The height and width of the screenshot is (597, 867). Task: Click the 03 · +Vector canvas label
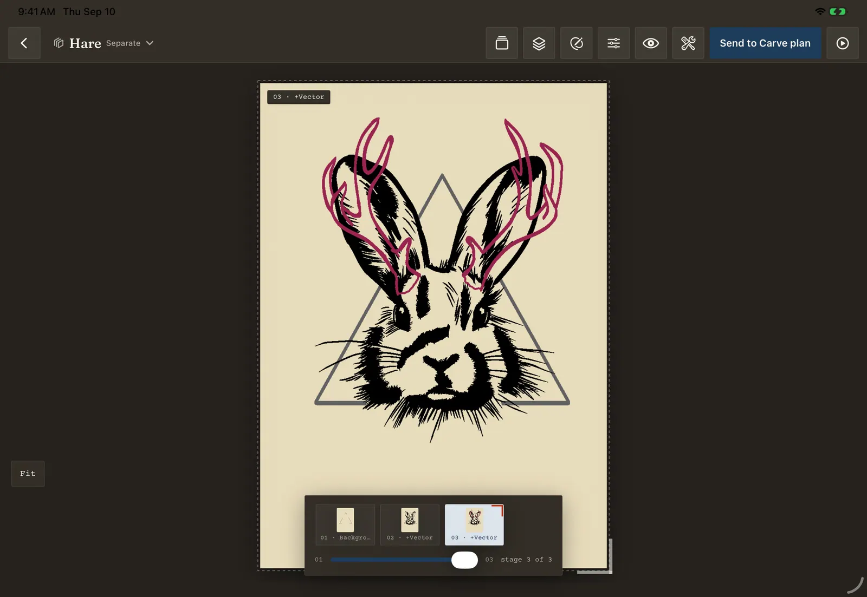[299, 97]
